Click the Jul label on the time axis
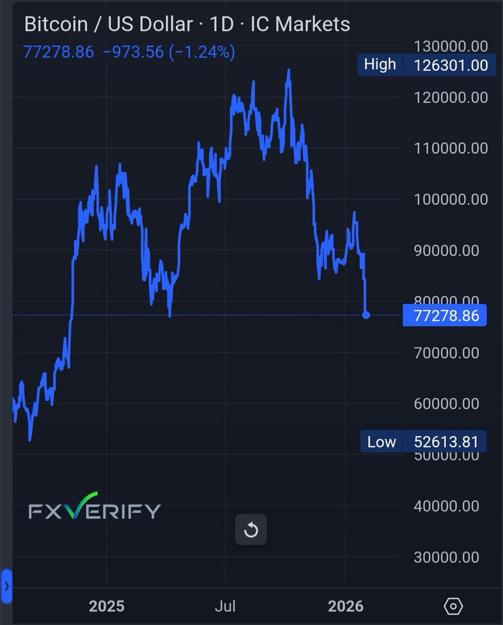 point(225,606)
